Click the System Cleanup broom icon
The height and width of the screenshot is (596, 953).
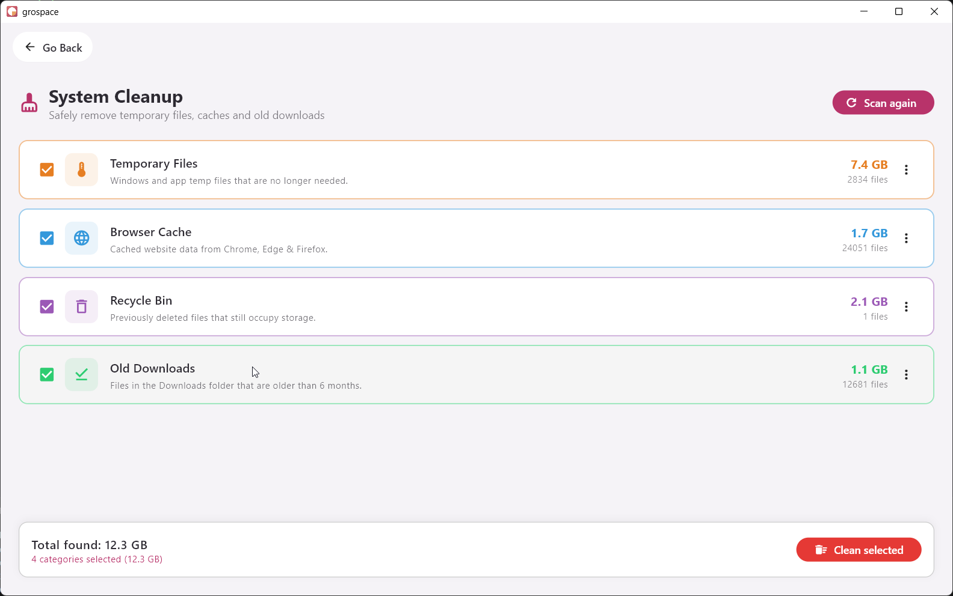pyautogui.click(x=29, y=103)
